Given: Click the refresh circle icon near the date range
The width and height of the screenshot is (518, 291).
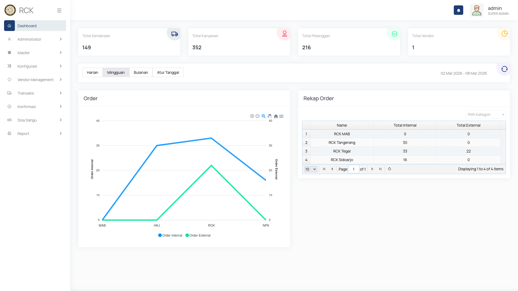Looking at the screenshot, I should [504, 69].
